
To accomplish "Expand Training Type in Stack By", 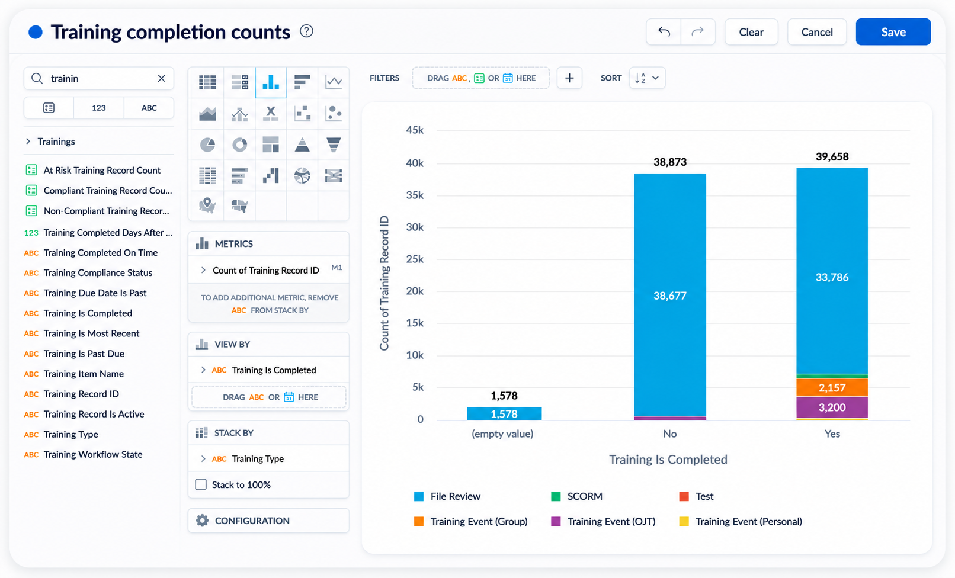I will pos(203,459).
